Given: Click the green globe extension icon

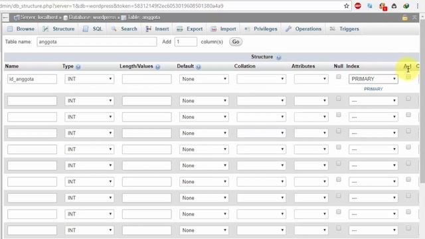Looking at the screenshot, I should pos(406,6).
